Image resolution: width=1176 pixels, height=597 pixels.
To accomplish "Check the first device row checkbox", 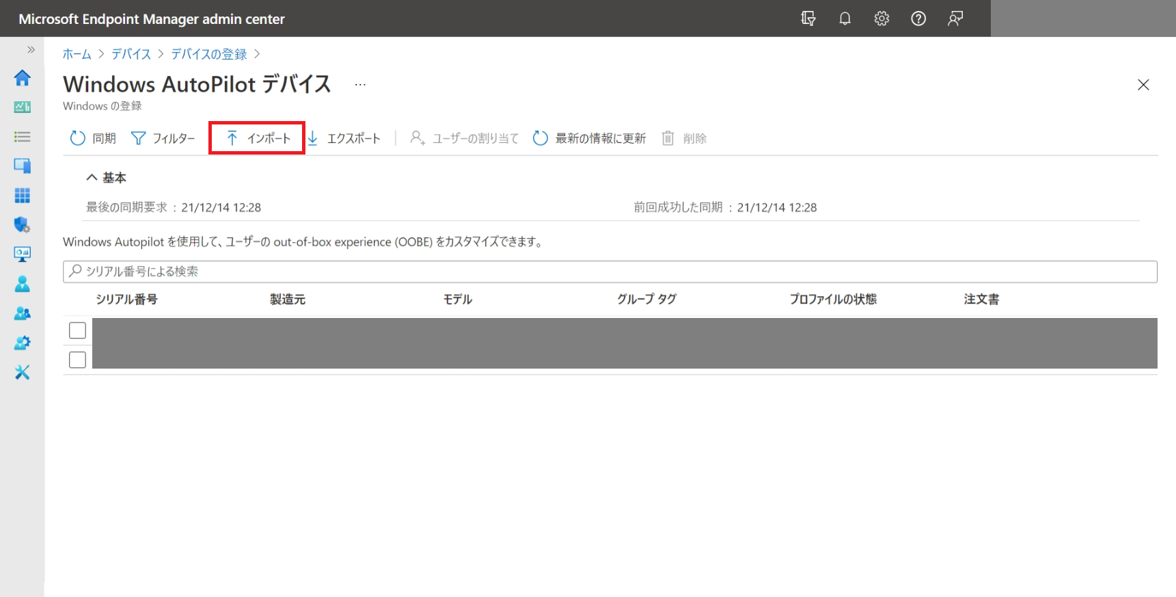I will pyautogui.click(x=77, y=330).
